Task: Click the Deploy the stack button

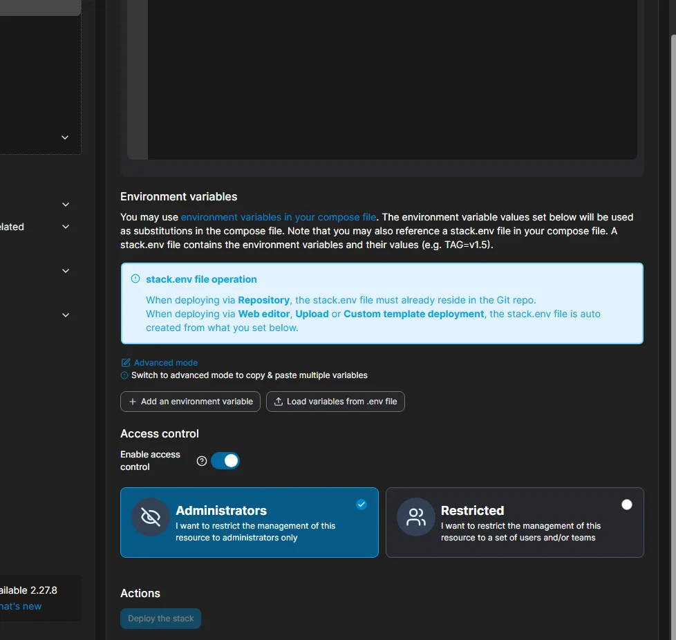Action: [160, 619]
